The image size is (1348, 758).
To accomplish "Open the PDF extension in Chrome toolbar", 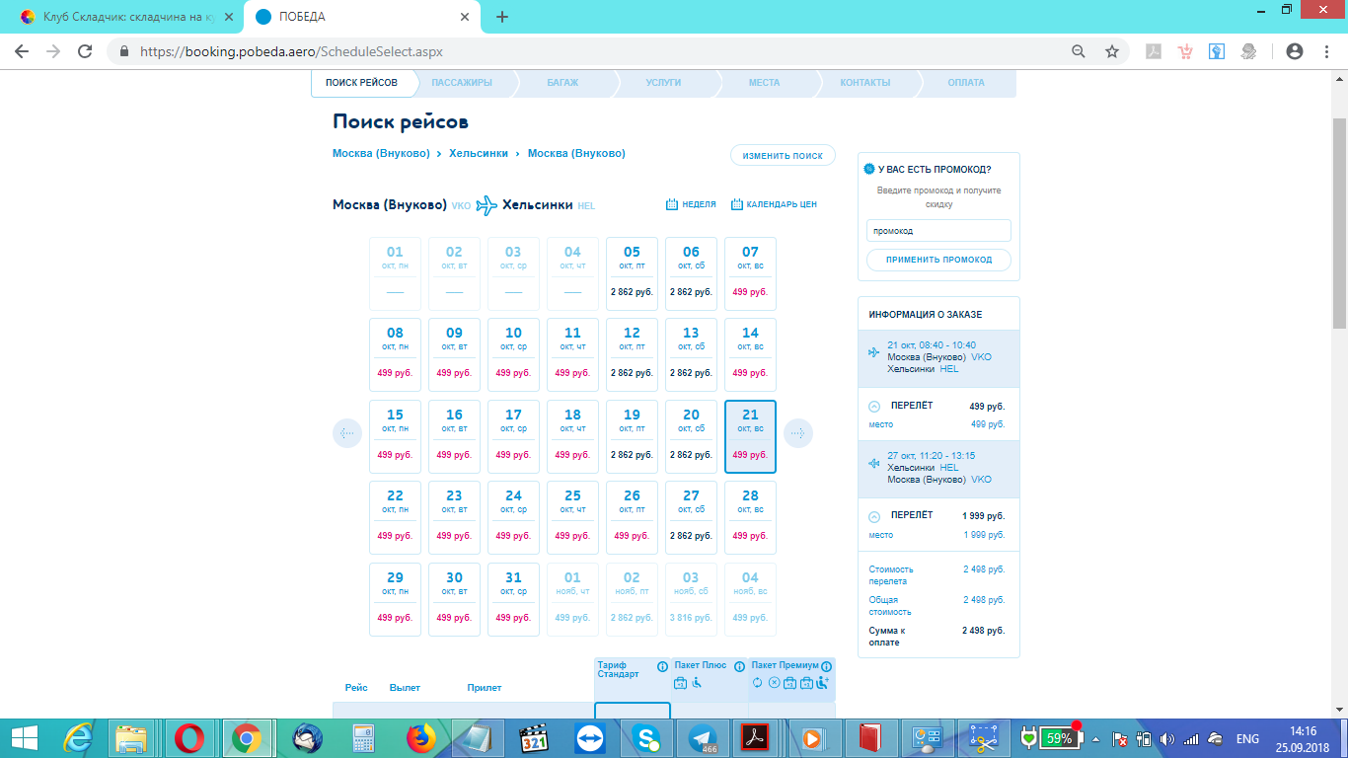I will [1152, 51].
